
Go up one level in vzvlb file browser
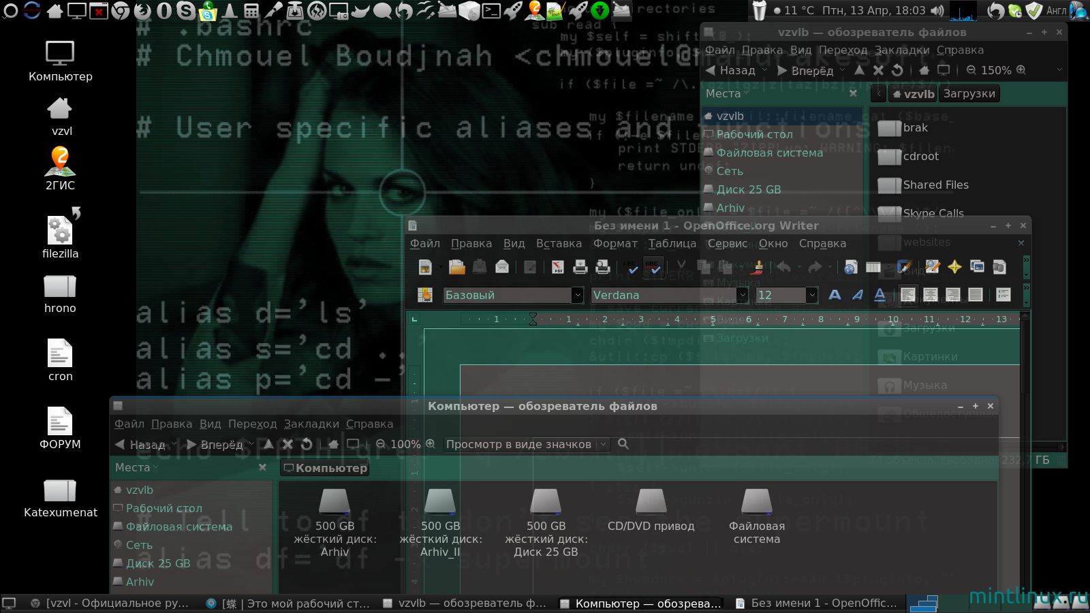(x=859, y=69)
